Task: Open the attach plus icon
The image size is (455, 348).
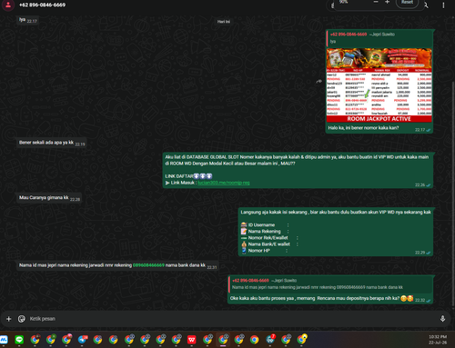Action: pyautogui.click(x=9, y=319)
